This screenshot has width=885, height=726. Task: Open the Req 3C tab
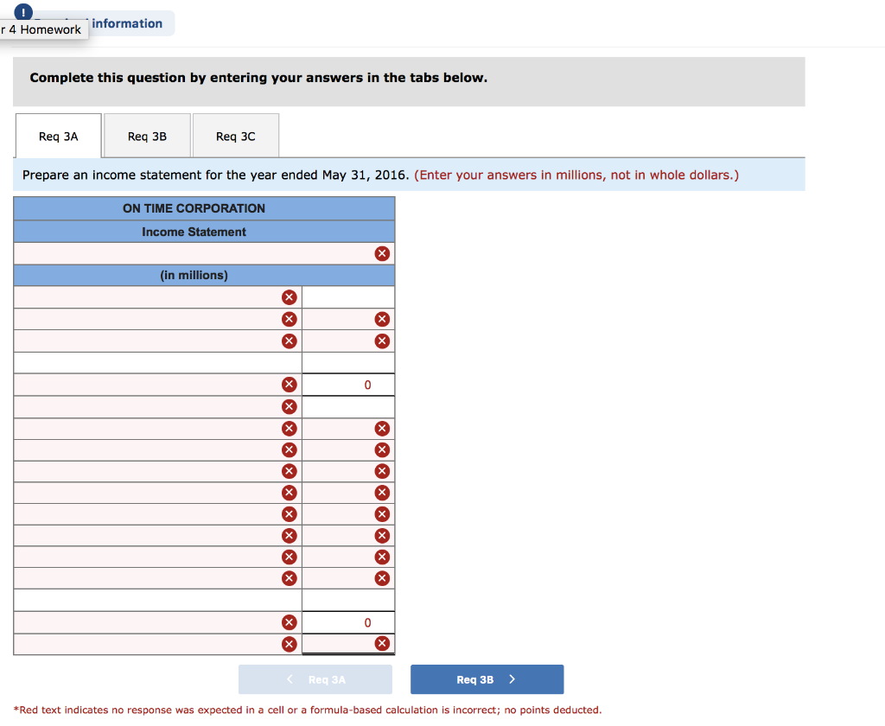[235, 135]
